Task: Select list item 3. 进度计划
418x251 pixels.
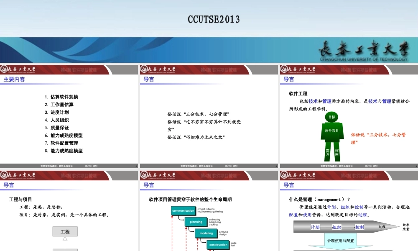Action: (56, 112)
